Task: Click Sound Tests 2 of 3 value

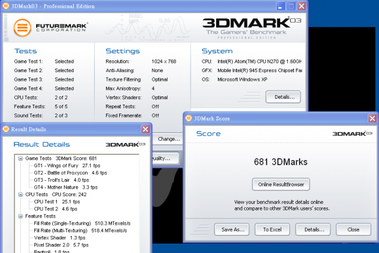Action: coord(61,115)
